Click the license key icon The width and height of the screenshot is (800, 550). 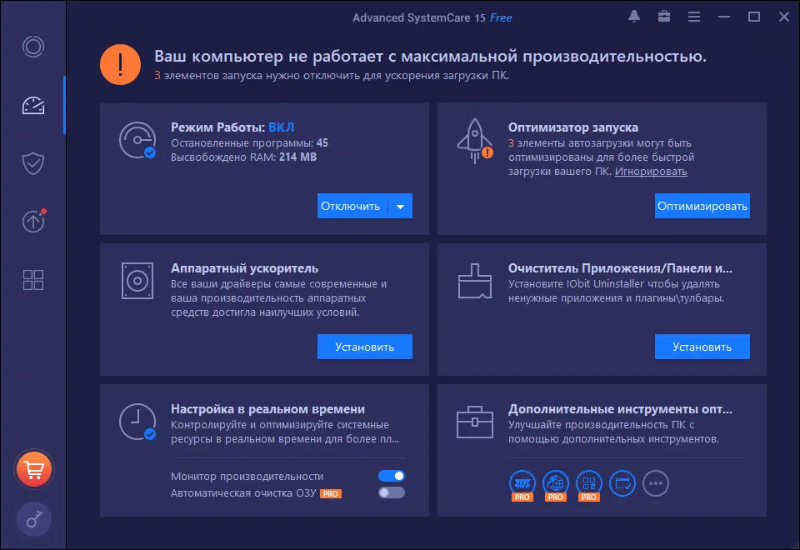pyautogui.click(x=33, y=520)
